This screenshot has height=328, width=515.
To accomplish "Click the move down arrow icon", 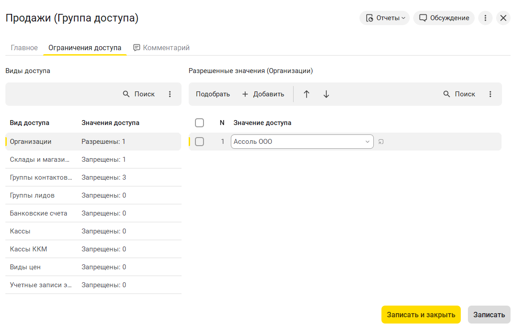I will click(x=326, y=94).
